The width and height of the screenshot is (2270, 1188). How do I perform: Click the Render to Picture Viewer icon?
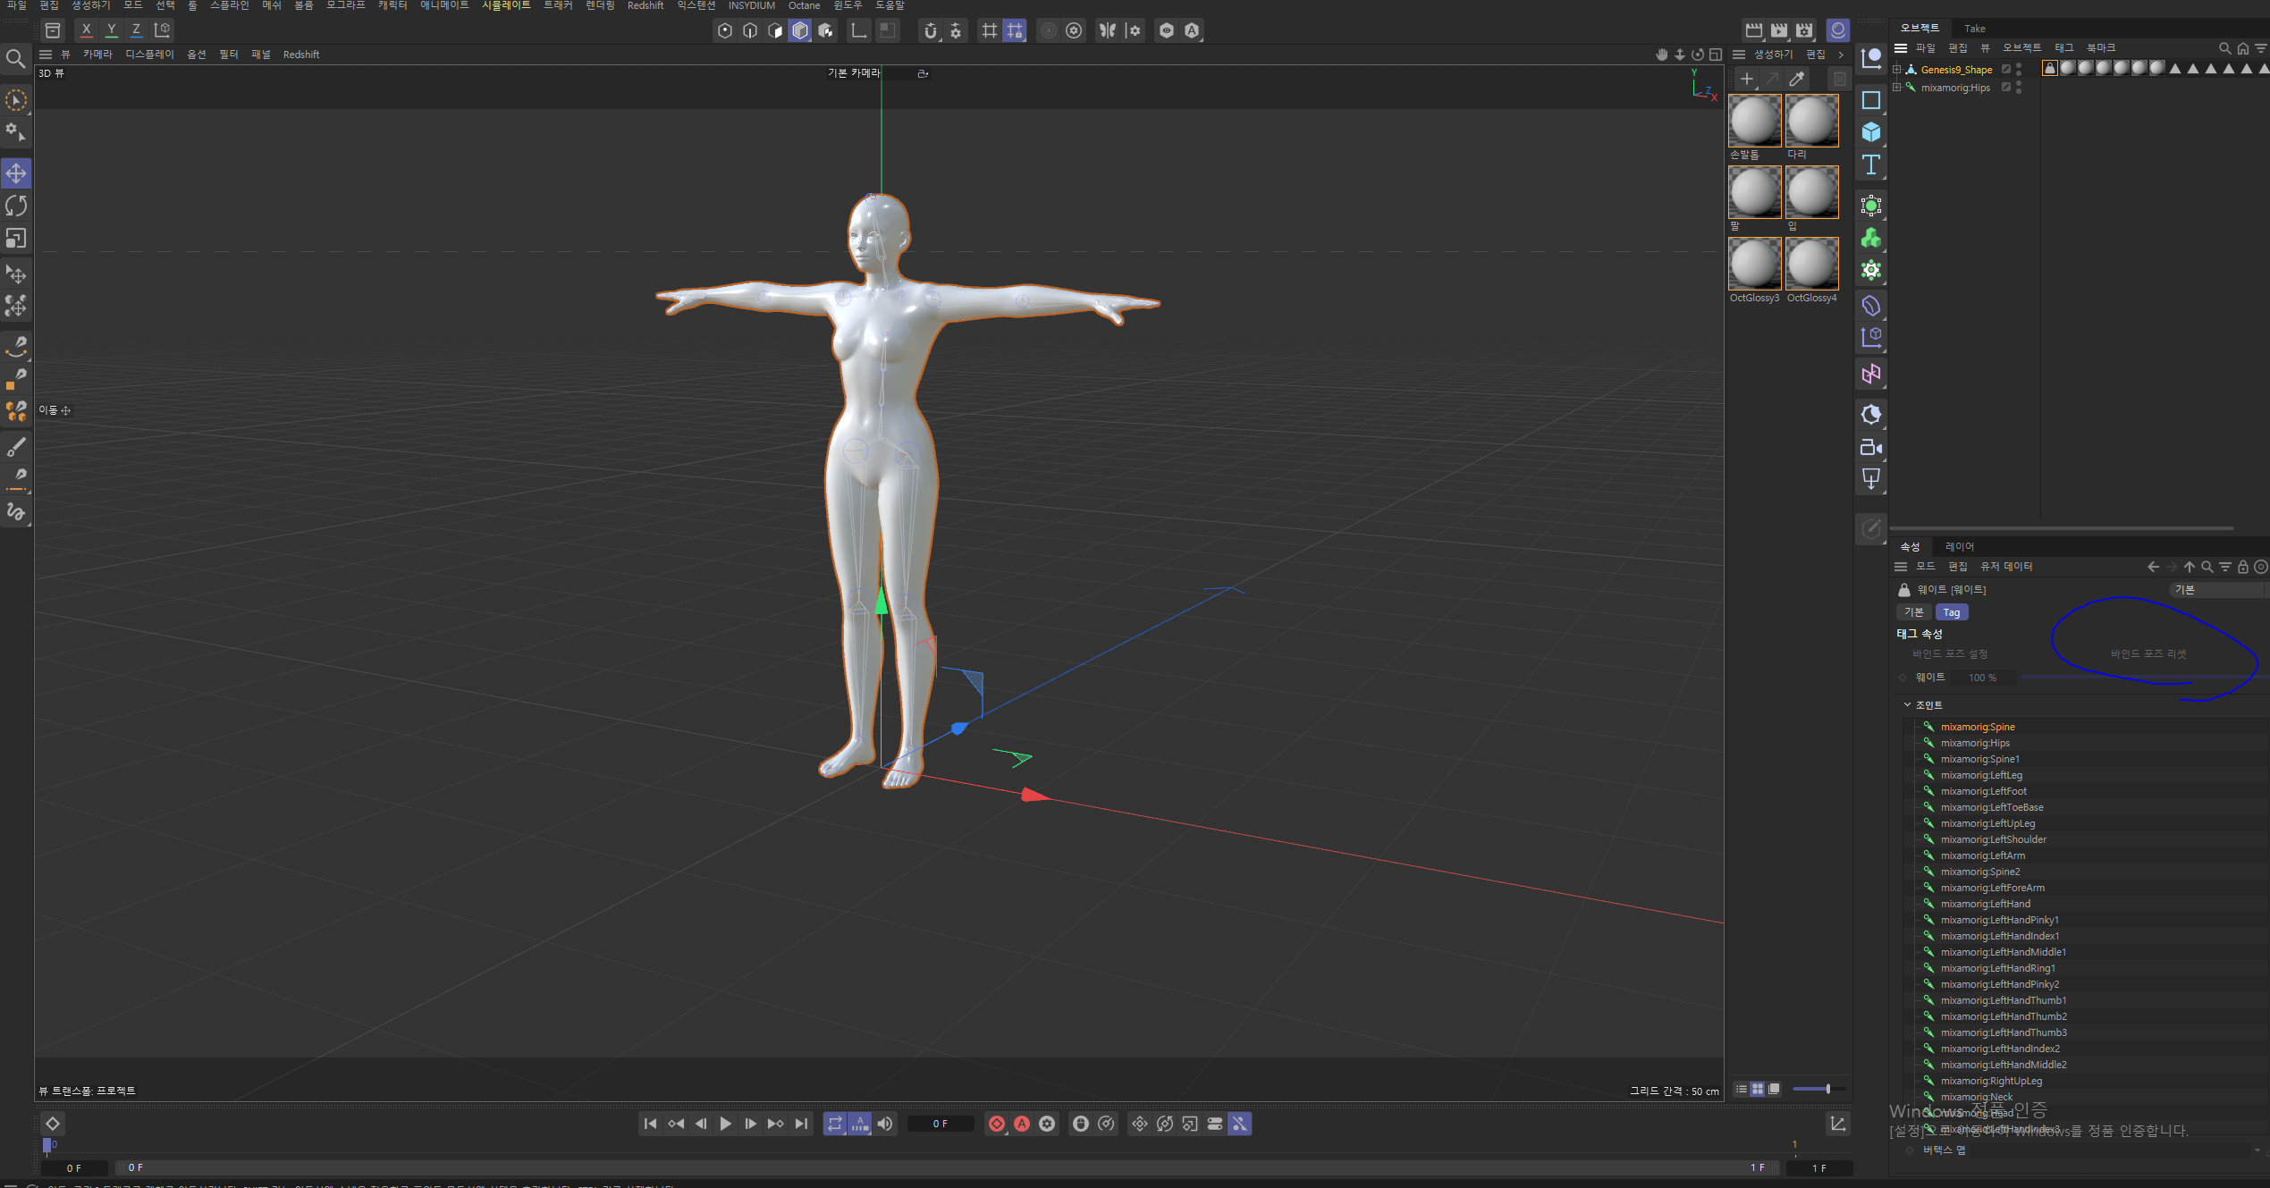point(1779,30)
